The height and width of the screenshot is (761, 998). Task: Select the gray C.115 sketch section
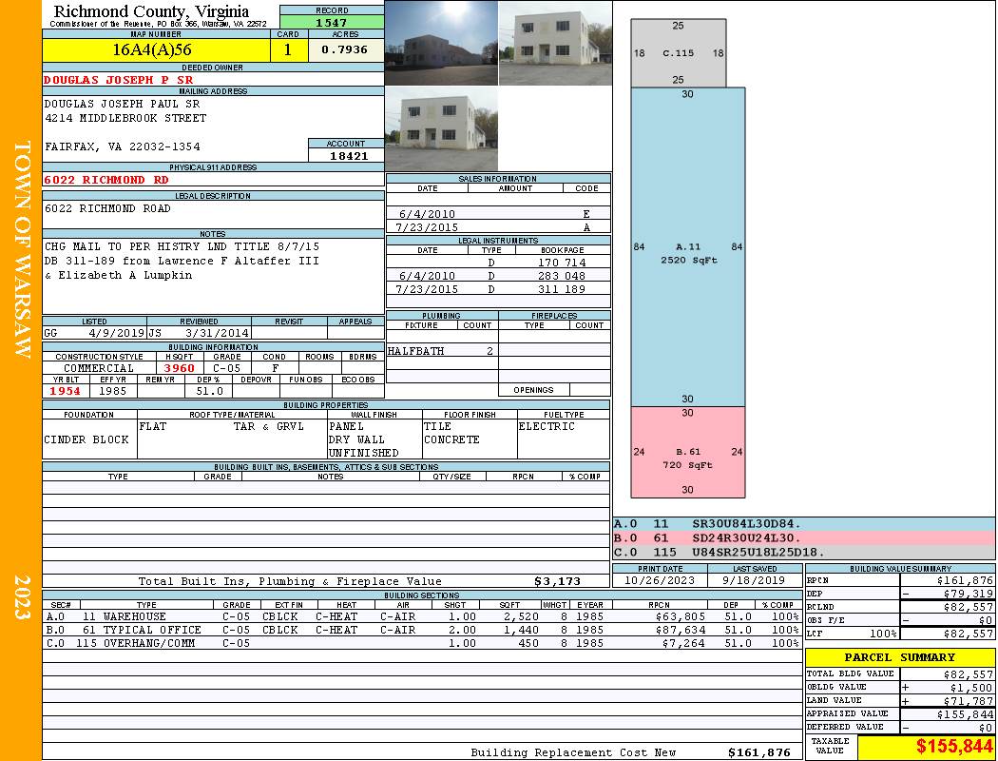678,53
